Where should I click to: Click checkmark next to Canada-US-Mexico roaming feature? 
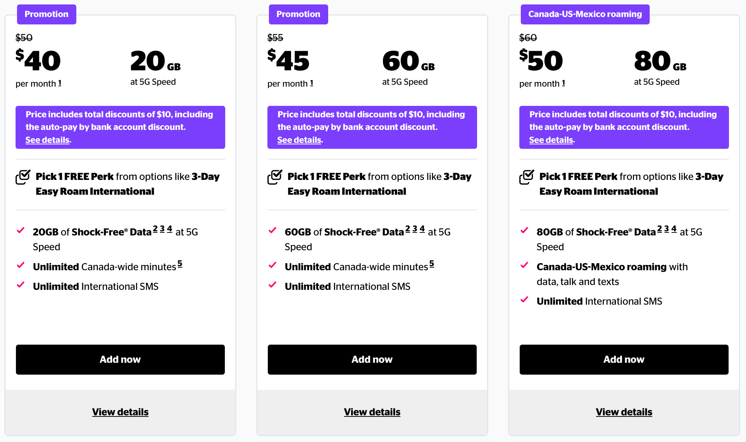[x=524, y=265]
